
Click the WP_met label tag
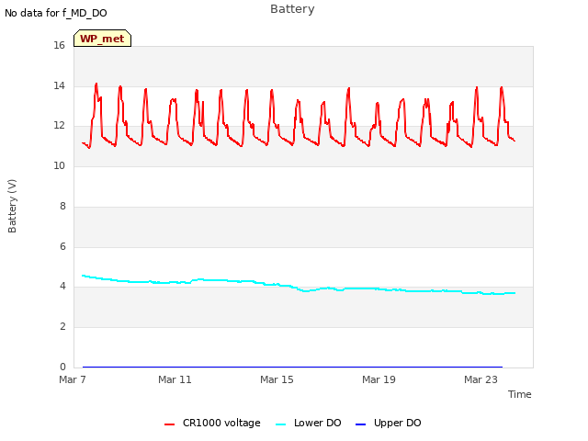coord(102,39)
